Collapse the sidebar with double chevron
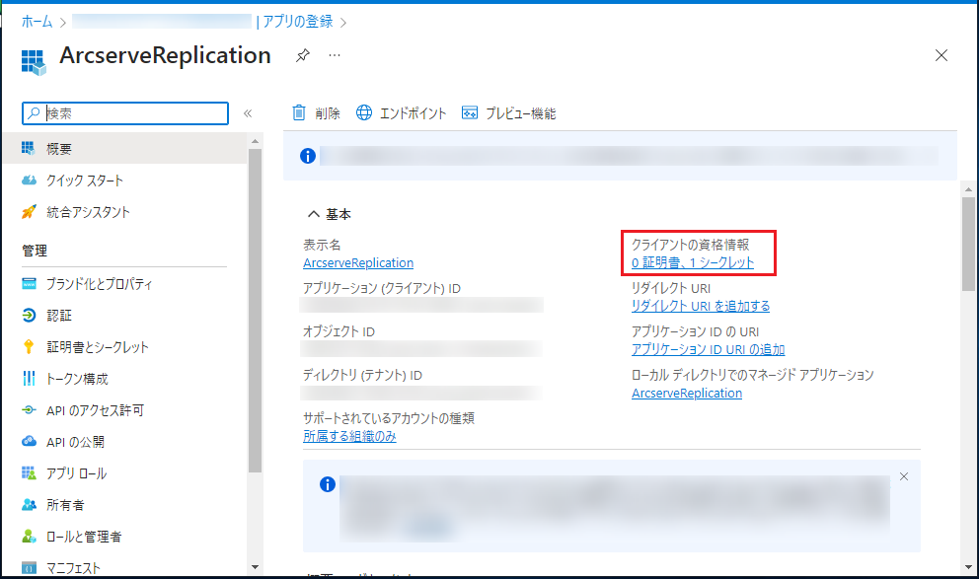 [x=248, y=113]
